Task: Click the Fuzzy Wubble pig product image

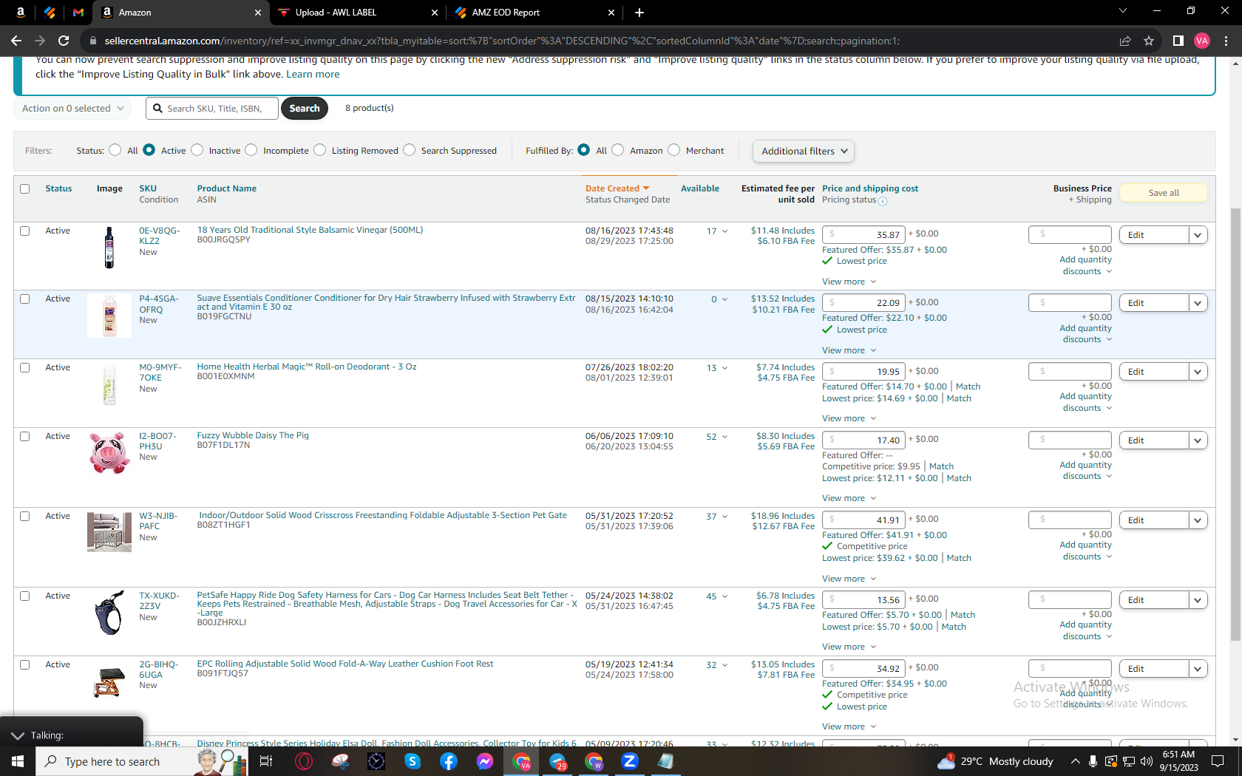Action: 109,453
